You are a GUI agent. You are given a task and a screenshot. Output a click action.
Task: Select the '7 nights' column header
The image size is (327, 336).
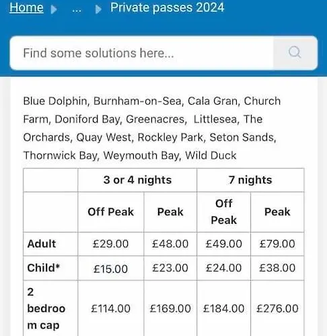click(x=250, y=180)
